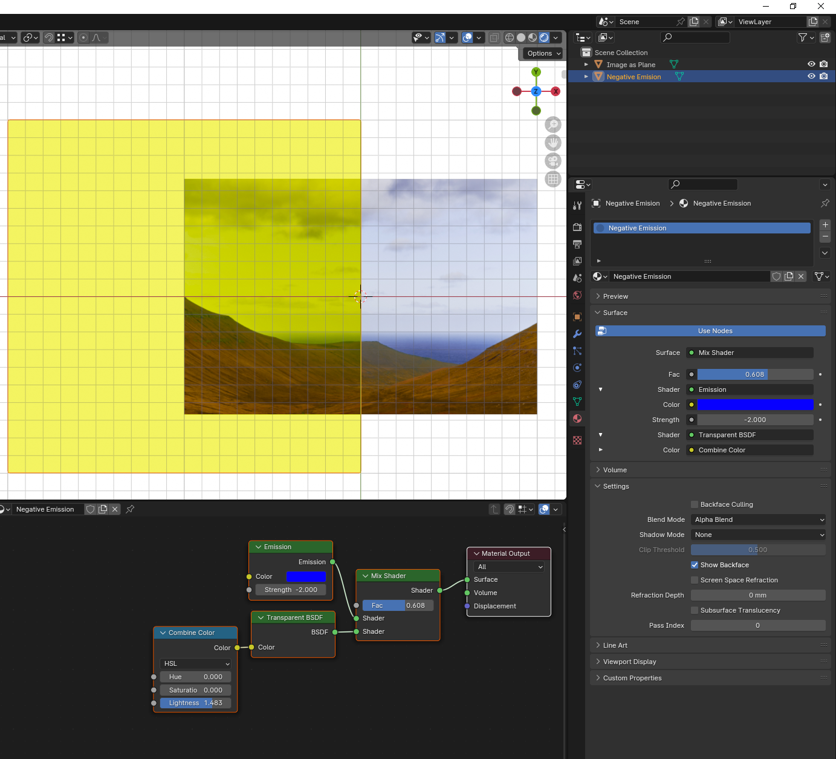Click Fac slider in the properties panel
Screen dimensions: 836x759
point(755,374)
